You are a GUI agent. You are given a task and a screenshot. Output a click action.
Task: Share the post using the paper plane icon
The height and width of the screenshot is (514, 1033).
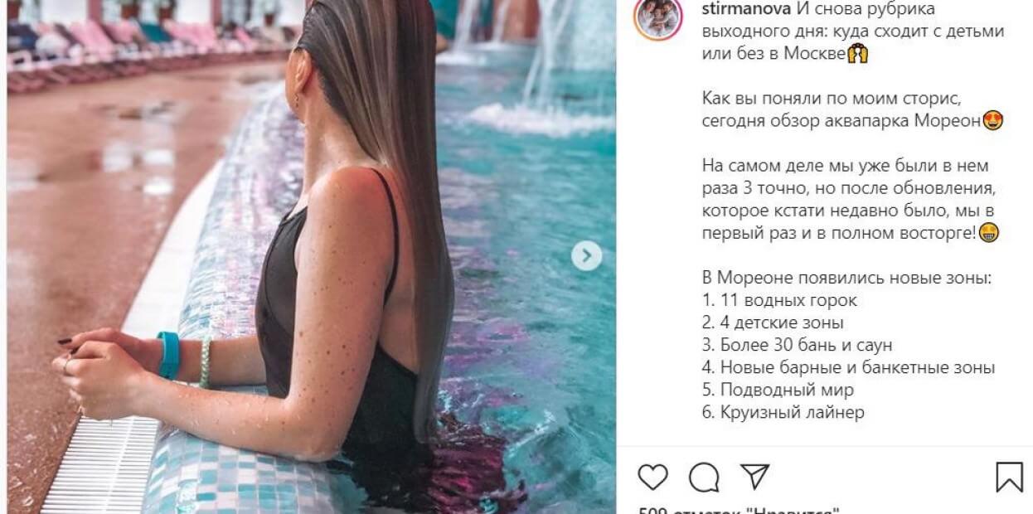(x=754, y=477)
